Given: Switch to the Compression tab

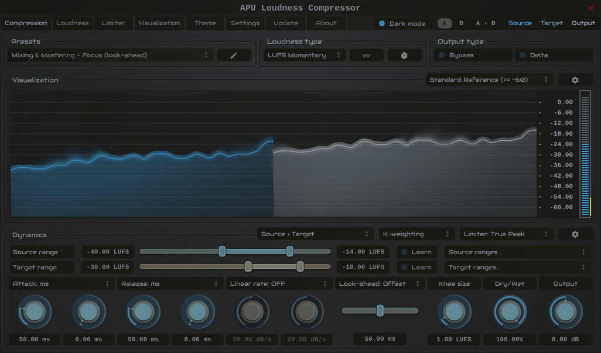Looking at the screenshot, I should click(26, 23).
